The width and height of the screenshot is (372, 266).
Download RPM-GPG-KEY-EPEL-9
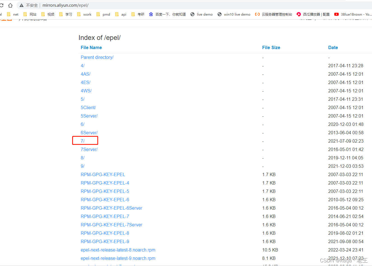(x=105, y=241)
